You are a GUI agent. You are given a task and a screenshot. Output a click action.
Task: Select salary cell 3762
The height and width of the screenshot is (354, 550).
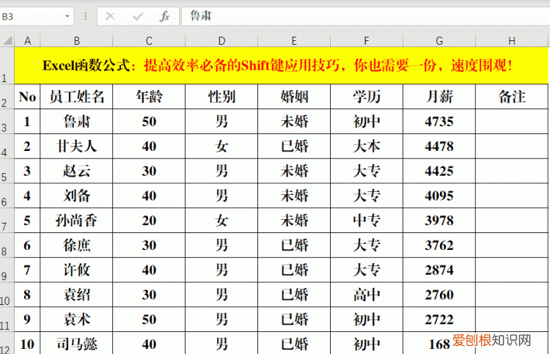(x=439, y=246)
